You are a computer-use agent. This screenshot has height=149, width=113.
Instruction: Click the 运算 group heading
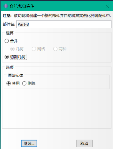click(x=10, y=33)
